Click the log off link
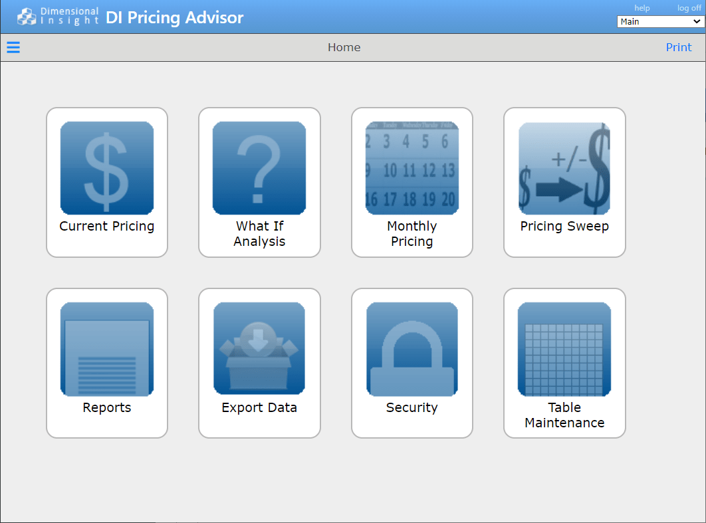 689,8
